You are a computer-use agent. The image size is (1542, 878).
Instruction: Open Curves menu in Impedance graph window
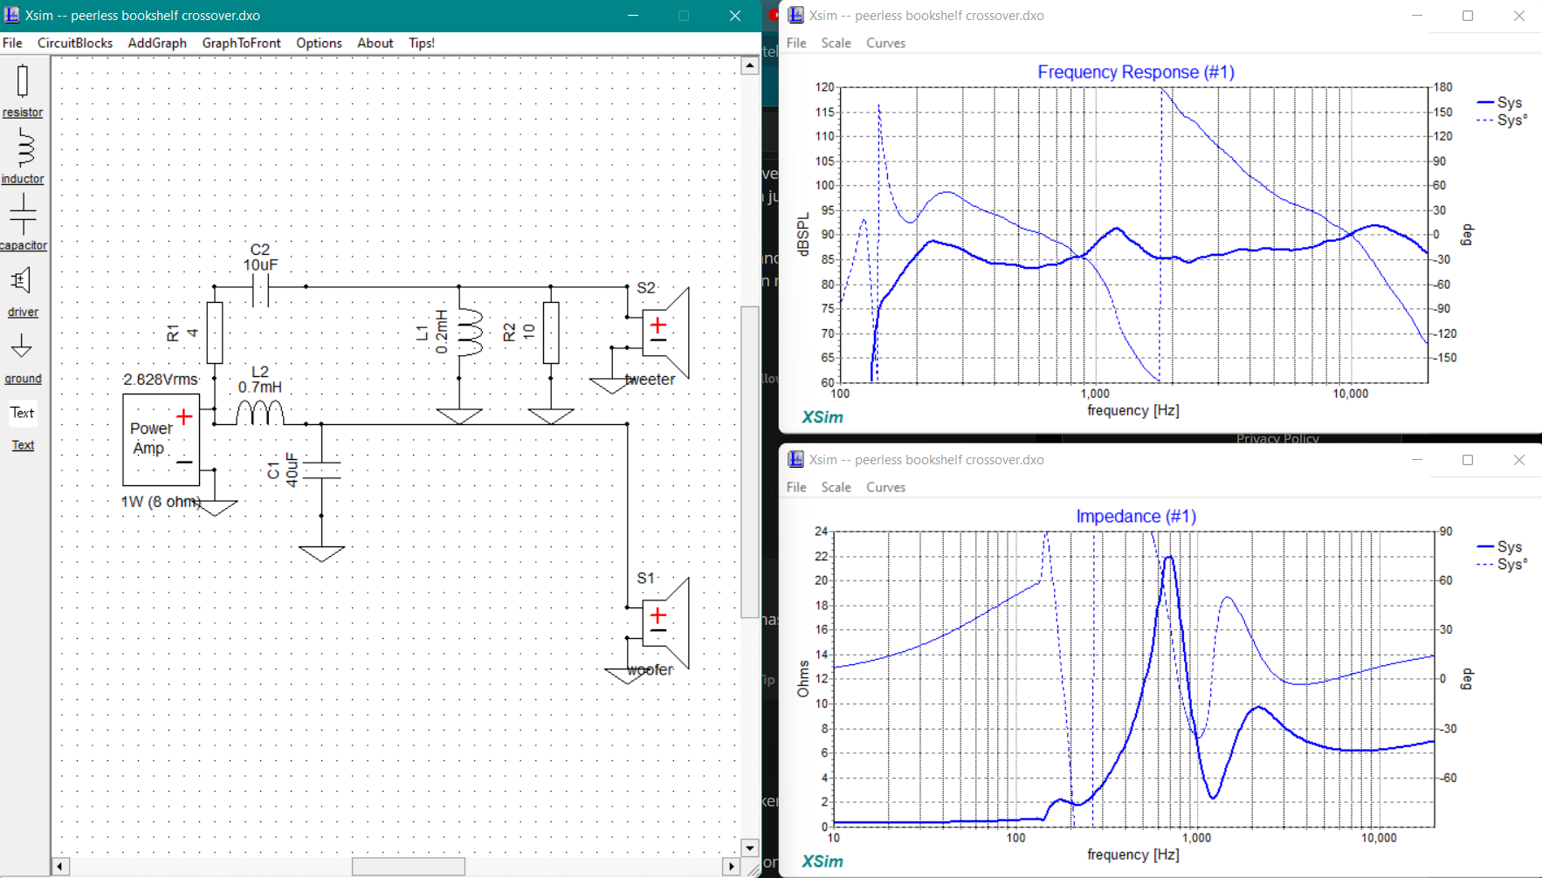tap(885, 487)
